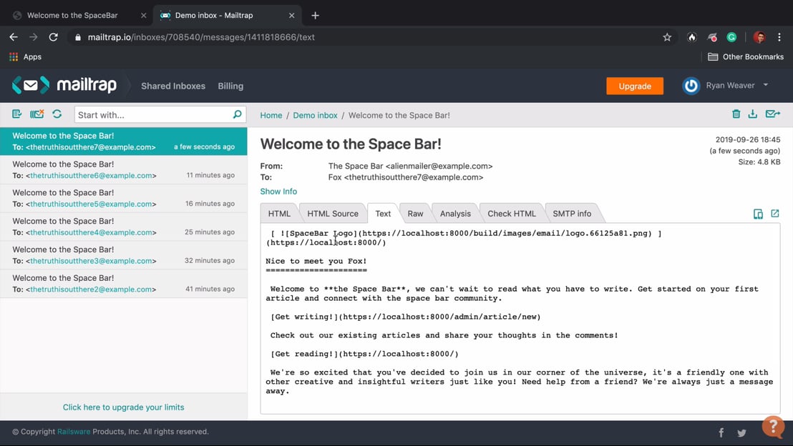The width and height of the screenshot is (793, 446).
Task: Click the Nice to meet you Fox! heading
Action: coord(316,261)
